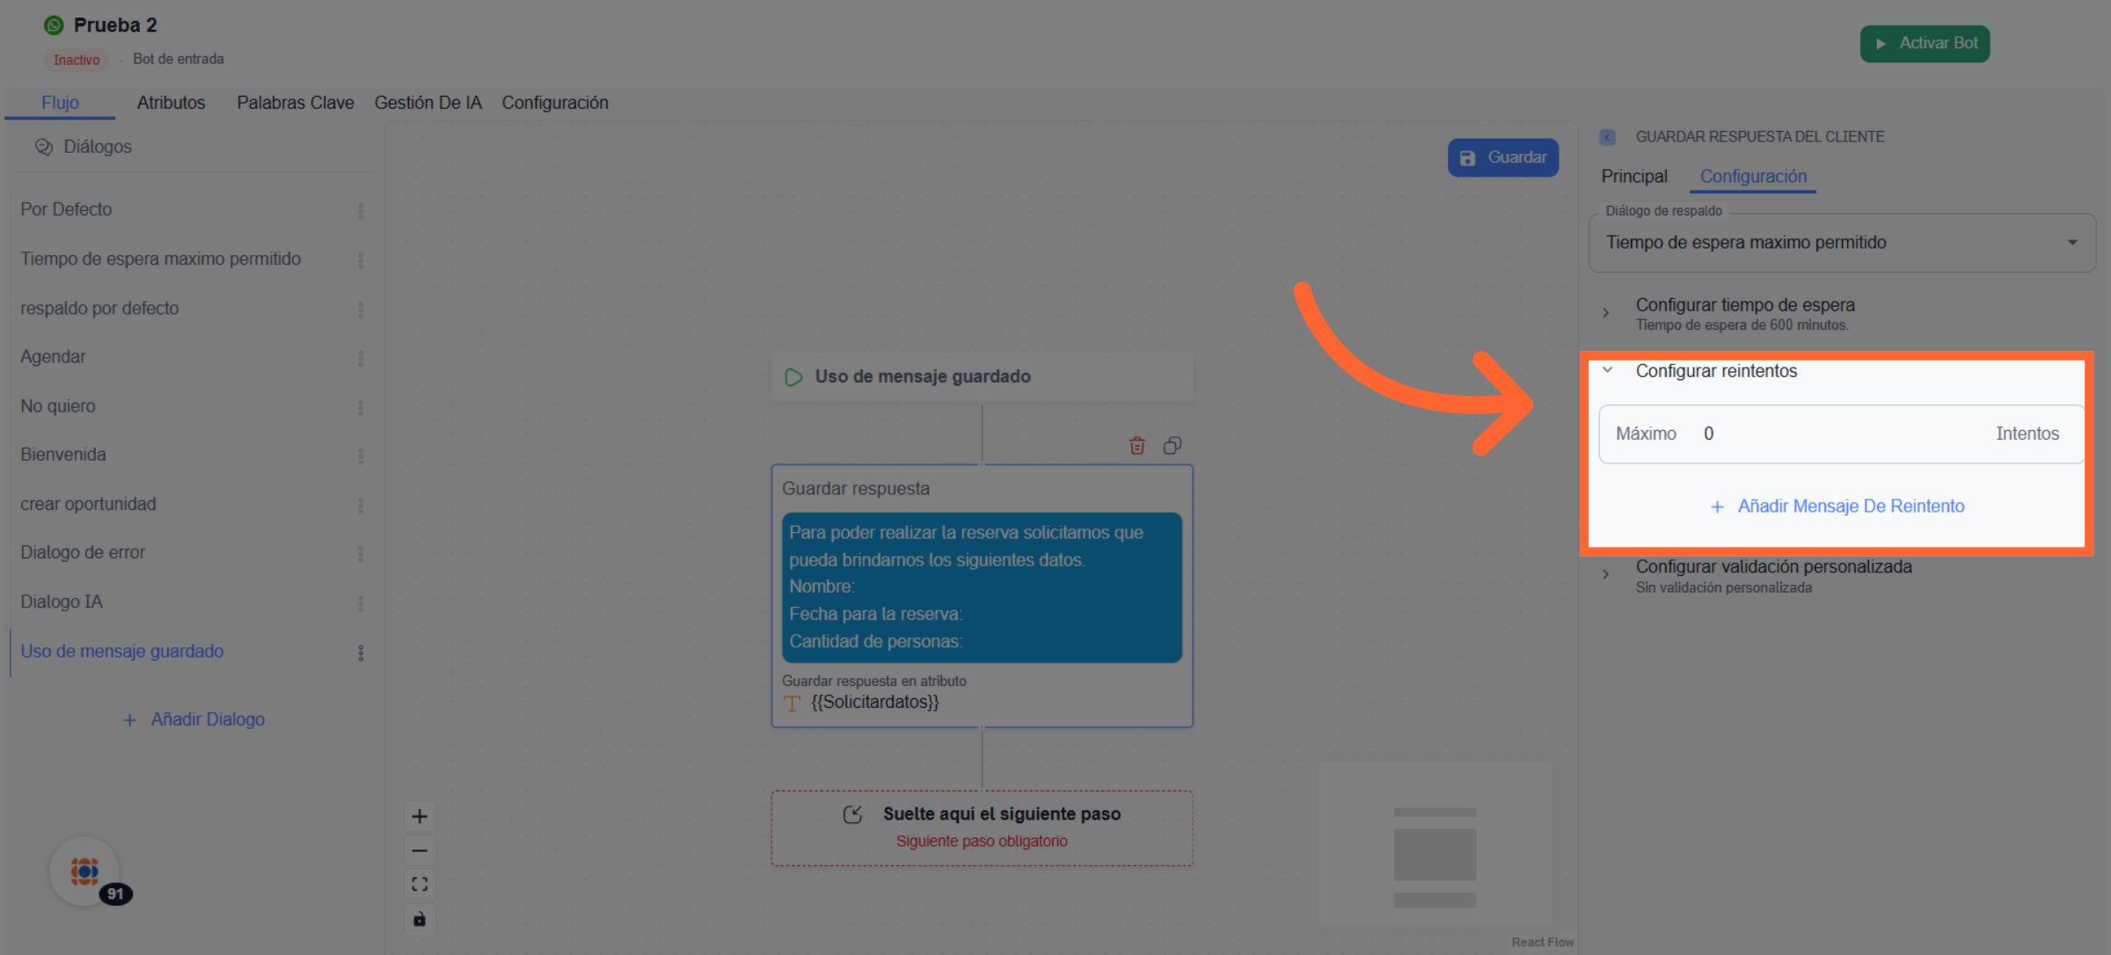Click the Activar Bot button
Image resolution: width=2111 pixels, height=955 pixels.
pyautogui.click(x=1924, y=43)
